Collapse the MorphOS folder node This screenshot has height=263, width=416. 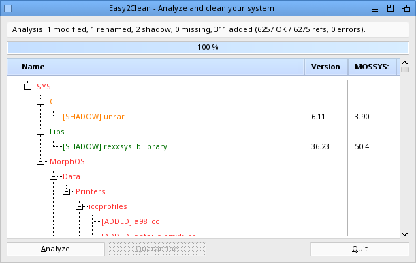pos(40,161)
